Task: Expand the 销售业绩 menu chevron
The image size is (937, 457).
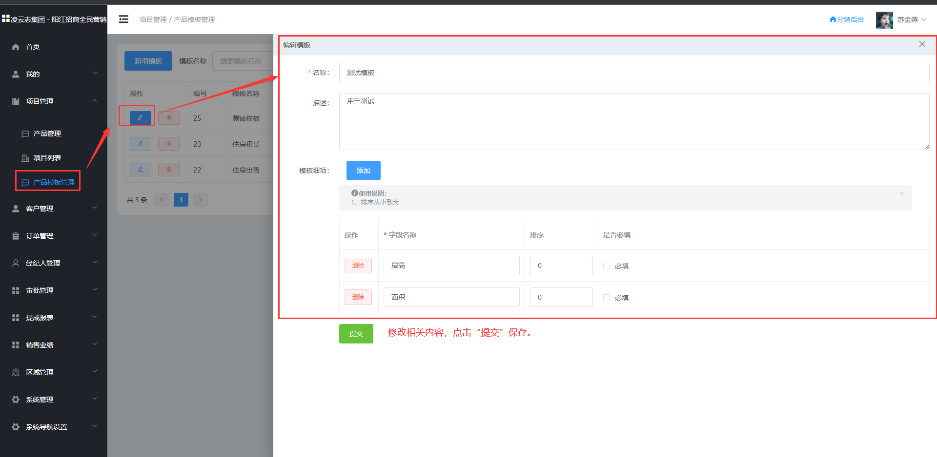Action: coord(95,344)
